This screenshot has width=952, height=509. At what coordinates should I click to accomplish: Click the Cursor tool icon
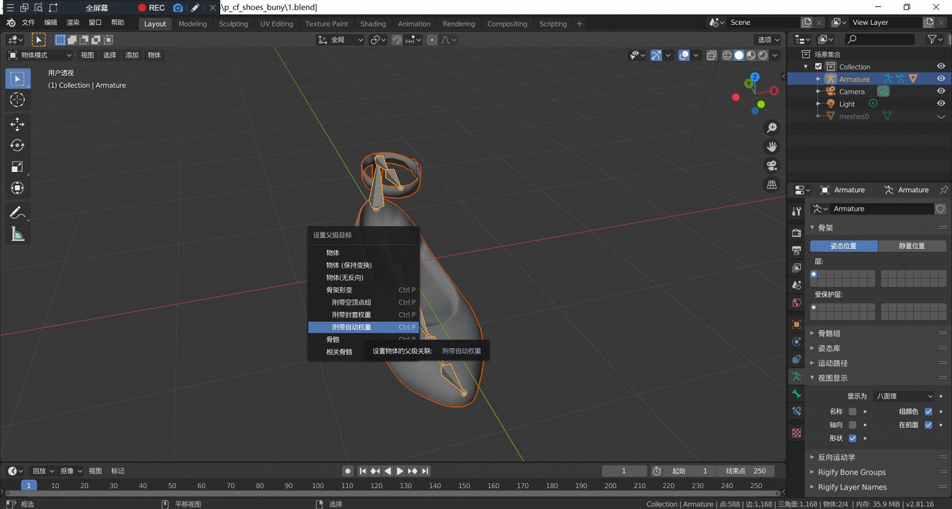[18, 100]
